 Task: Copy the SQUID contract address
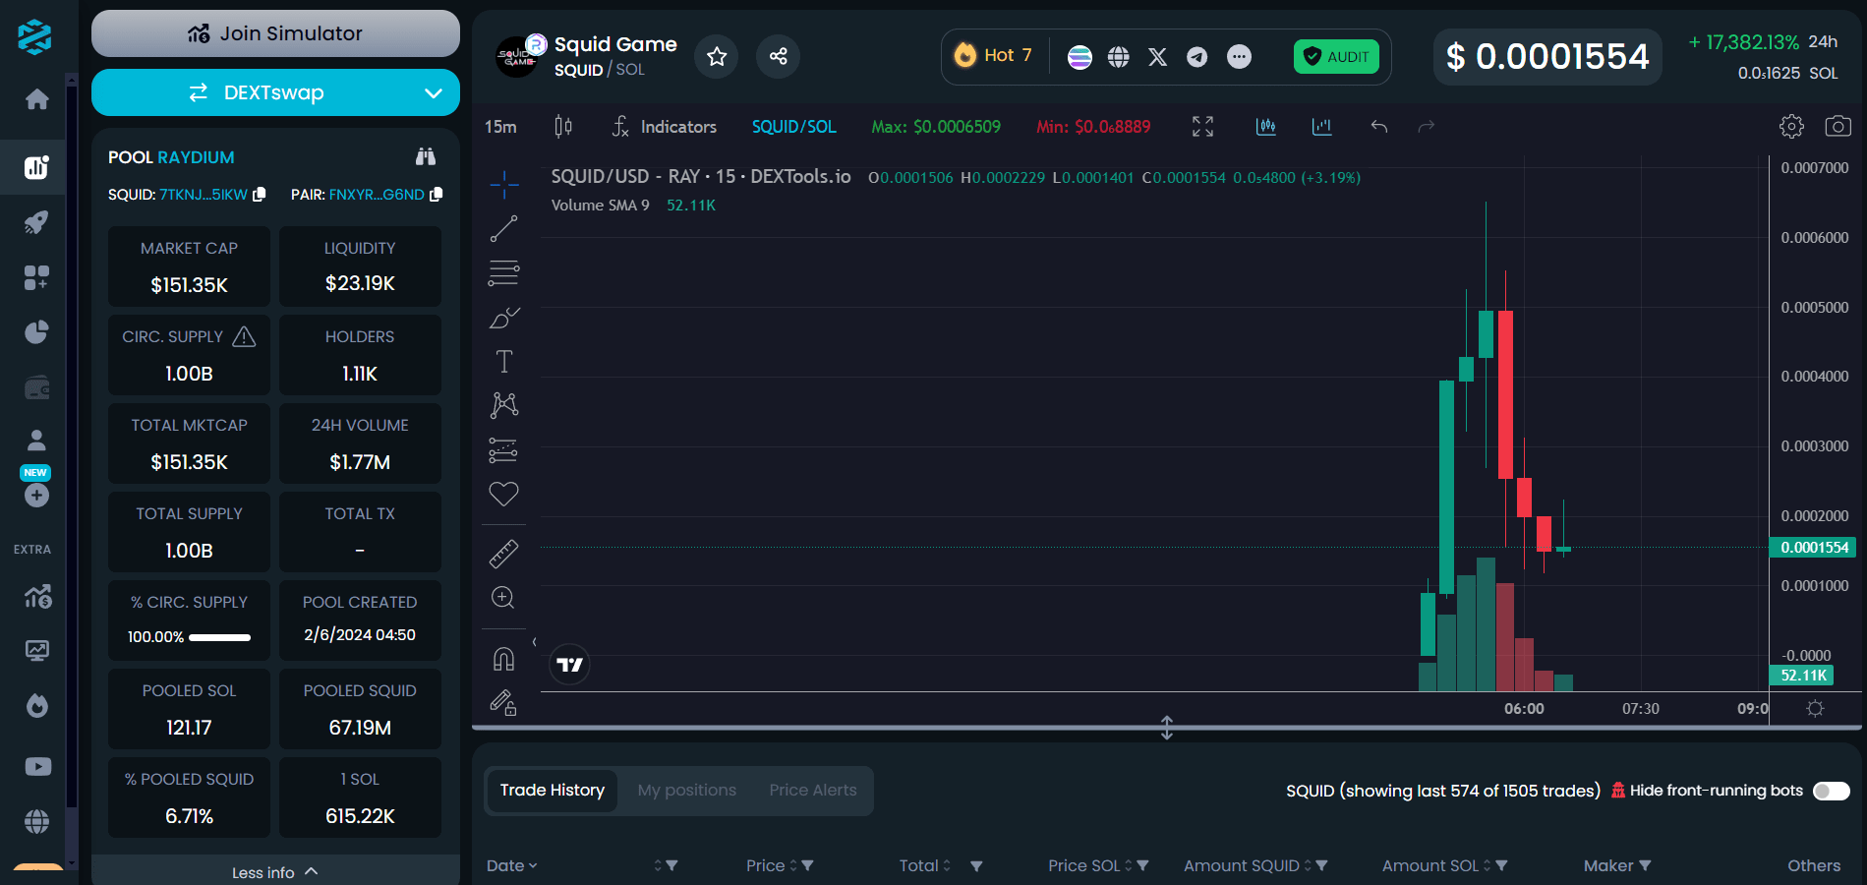(x=260, y=195)
